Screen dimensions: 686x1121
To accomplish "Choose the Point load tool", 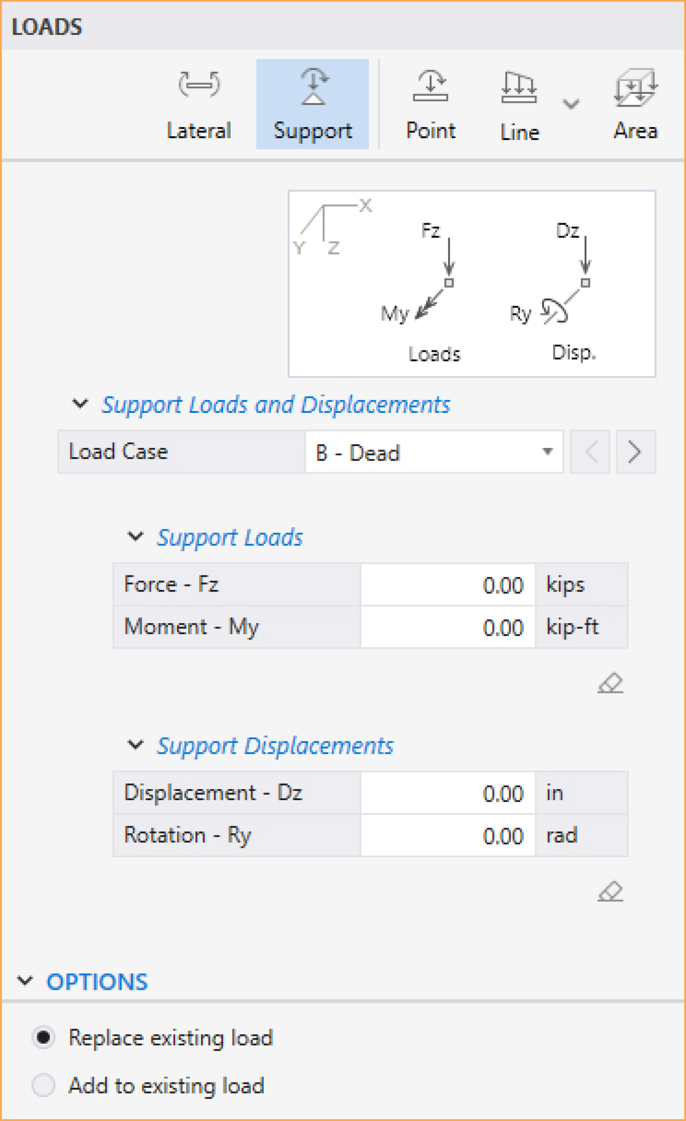I will tap(430, 104).
